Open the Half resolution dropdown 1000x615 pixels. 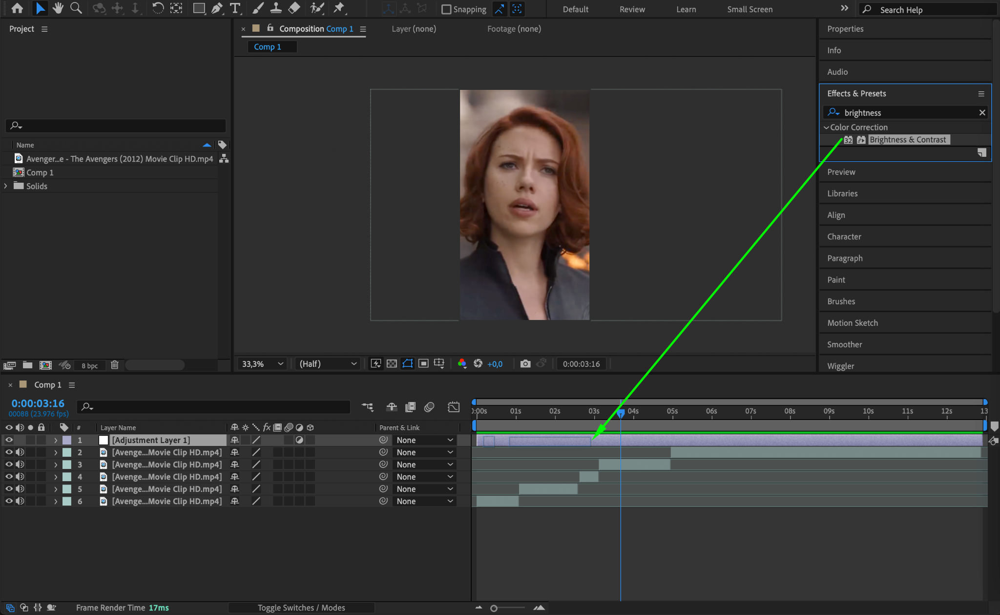pyautogui.click(x=328, y=363)
